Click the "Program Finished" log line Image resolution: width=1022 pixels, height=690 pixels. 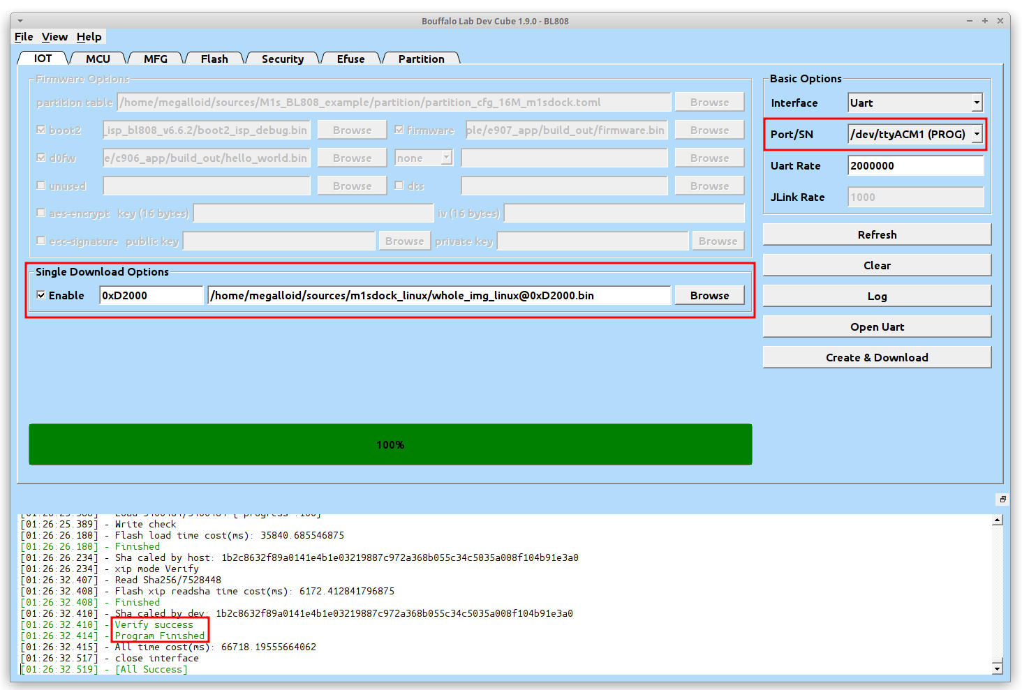pos(160,636)
